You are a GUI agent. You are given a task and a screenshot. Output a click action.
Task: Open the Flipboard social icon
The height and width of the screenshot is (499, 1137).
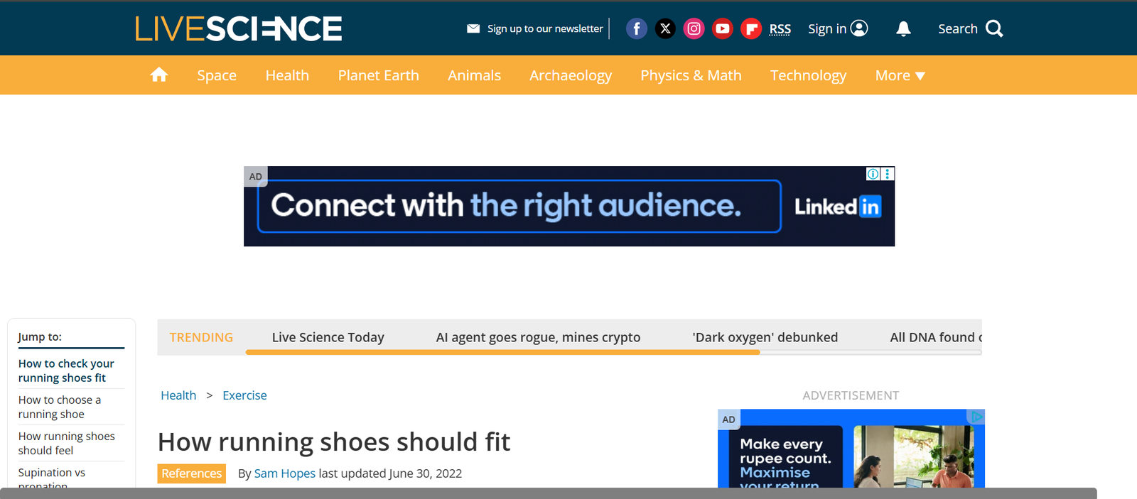(750, 29)
